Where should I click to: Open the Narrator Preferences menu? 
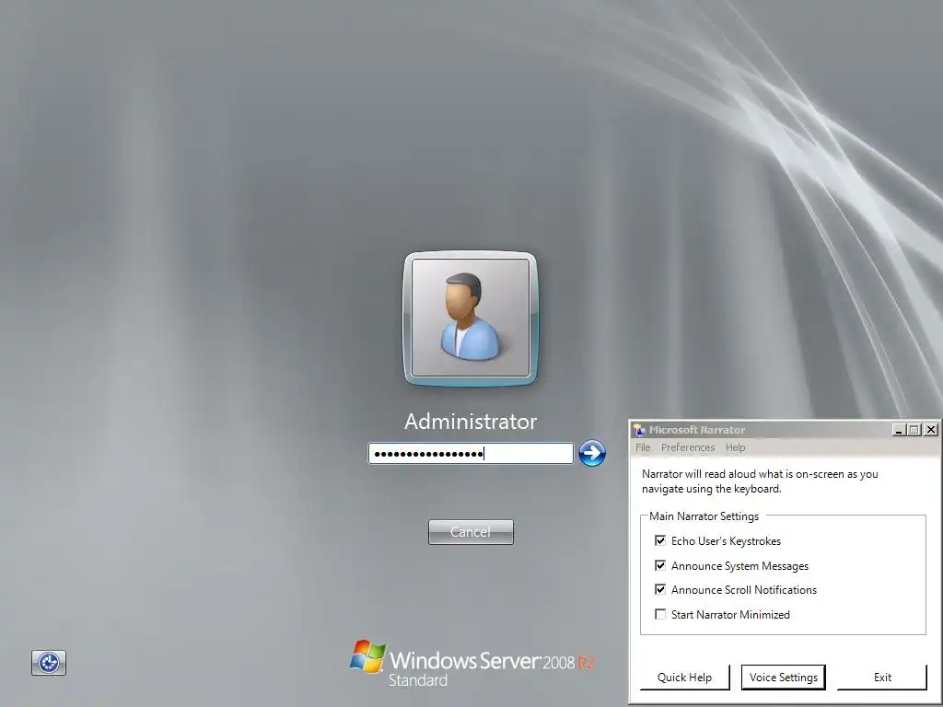pos(688,447)
